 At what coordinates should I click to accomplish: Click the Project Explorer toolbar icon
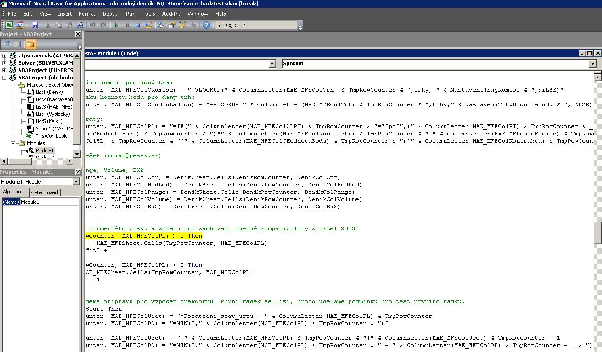point(162,26)
